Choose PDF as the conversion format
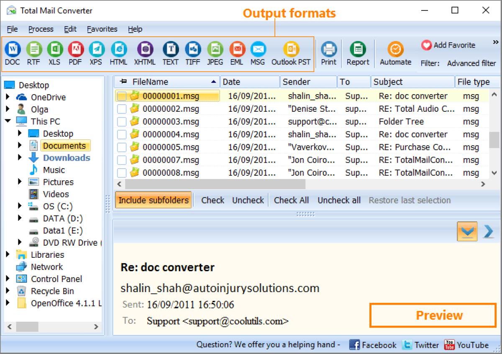 click(74, 51)
